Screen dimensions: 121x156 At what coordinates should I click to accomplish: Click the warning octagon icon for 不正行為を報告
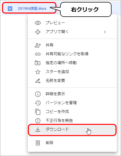[x=38, y=121]
